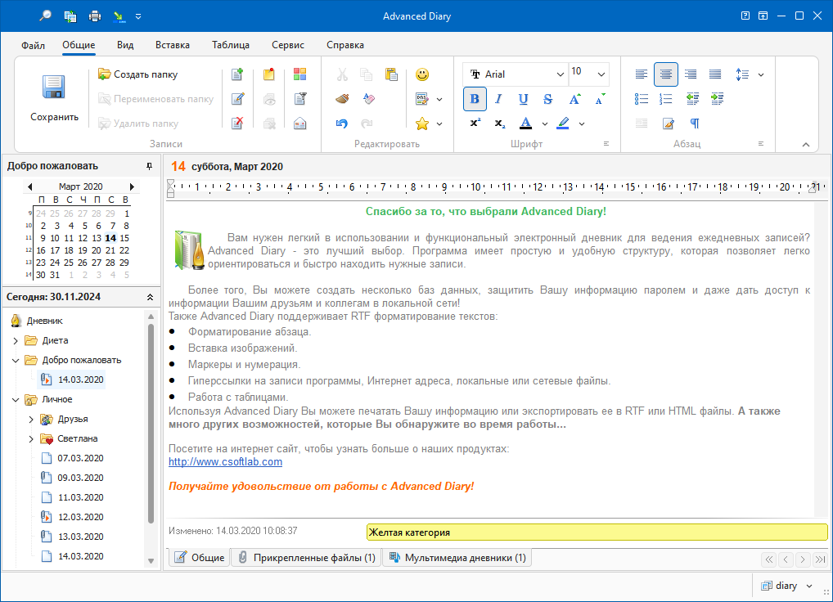Open the star icon dropdown arrow
Screen dimensions: 833x602
click(439, 124)
